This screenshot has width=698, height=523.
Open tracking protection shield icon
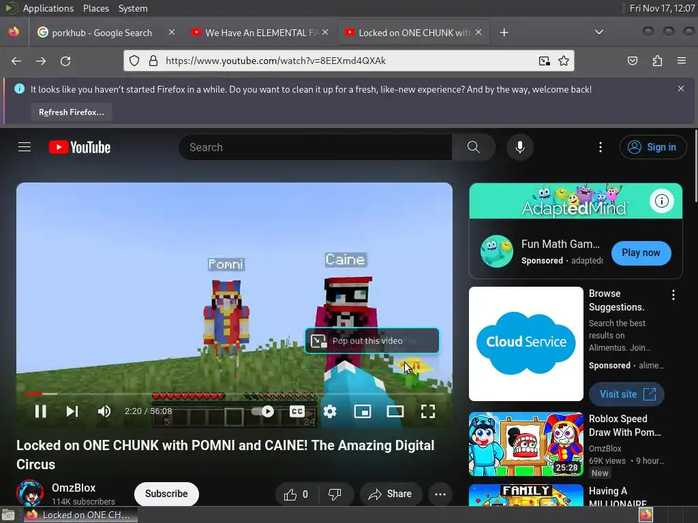[x=134, y=61]
